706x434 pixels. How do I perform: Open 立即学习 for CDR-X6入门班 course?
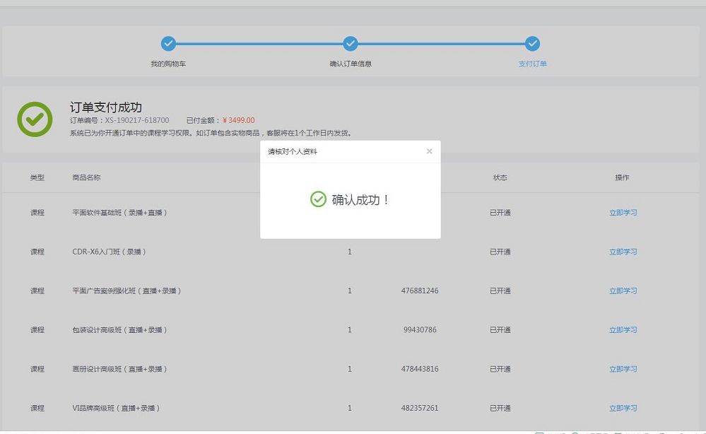tap(623, 251)
